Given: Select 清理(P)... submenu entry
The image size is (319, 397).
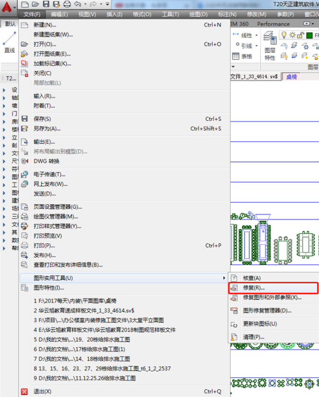Looking at the screenshot, I should click(x=274, y=337).
